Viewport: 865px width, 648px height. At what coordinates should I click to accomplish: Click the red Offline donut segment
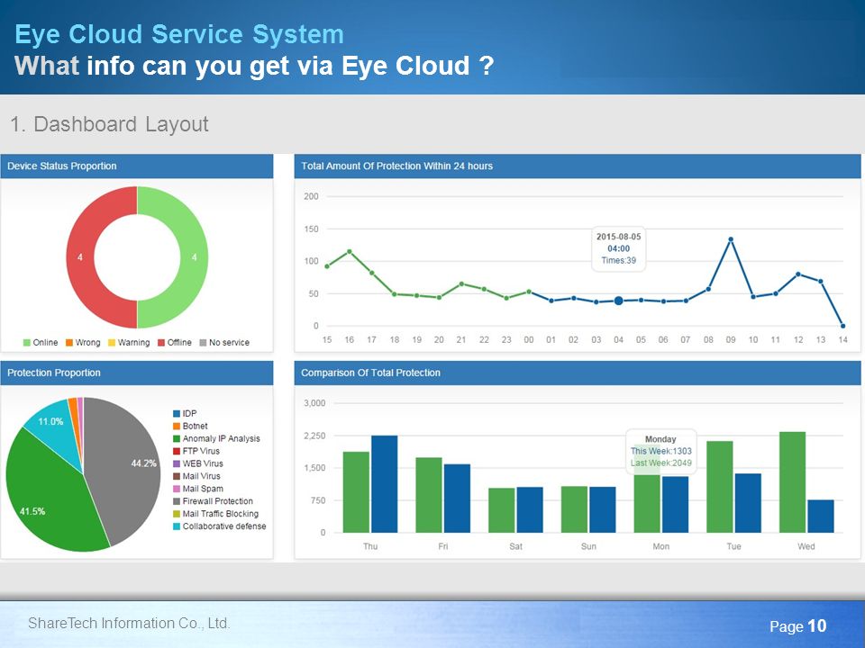pos(80,257)
